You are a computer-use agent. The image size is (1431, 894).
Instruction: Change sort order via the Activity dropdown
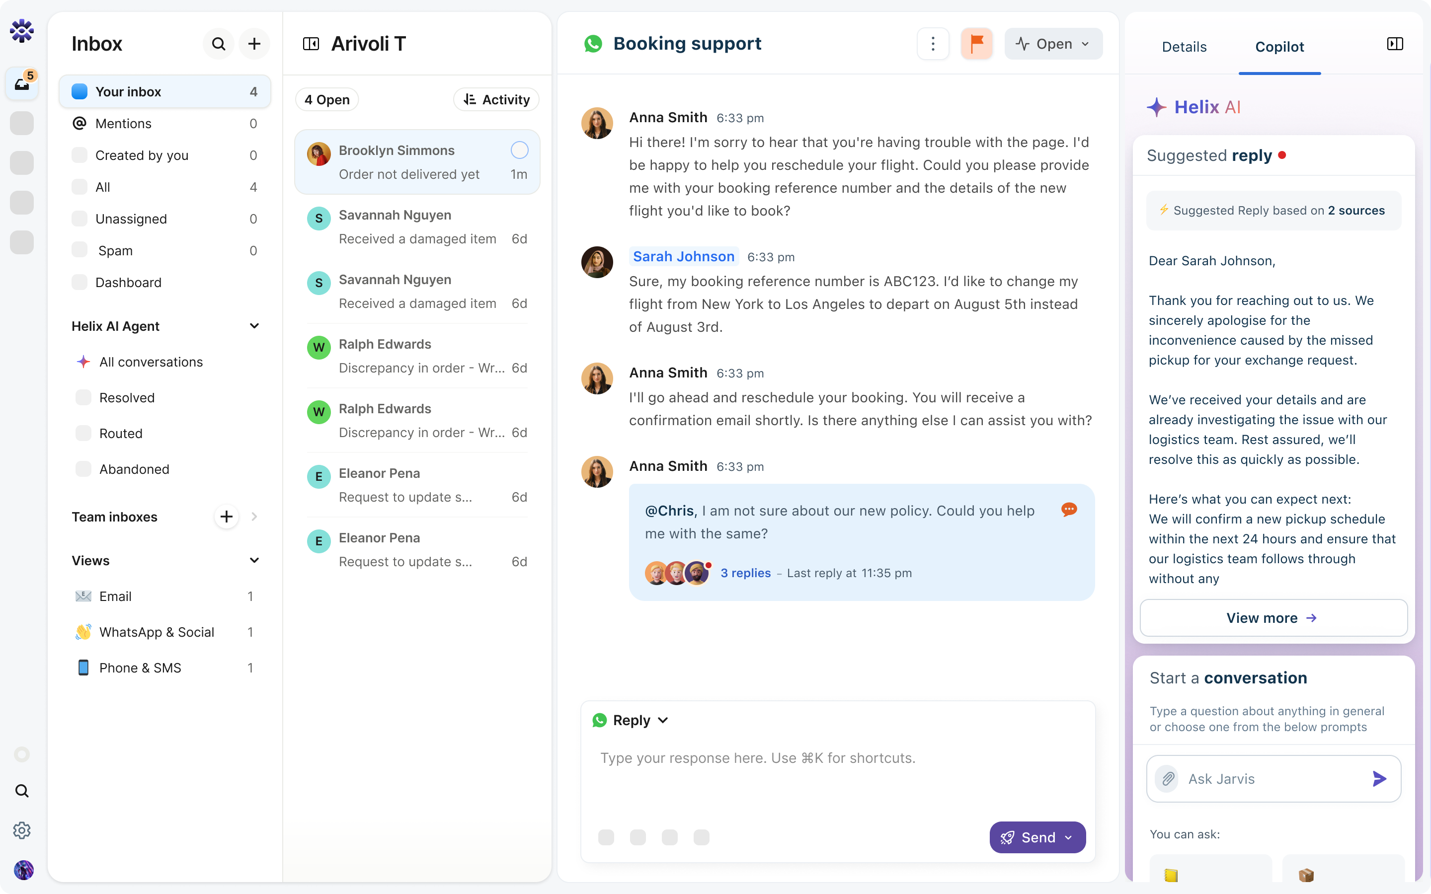497,99
